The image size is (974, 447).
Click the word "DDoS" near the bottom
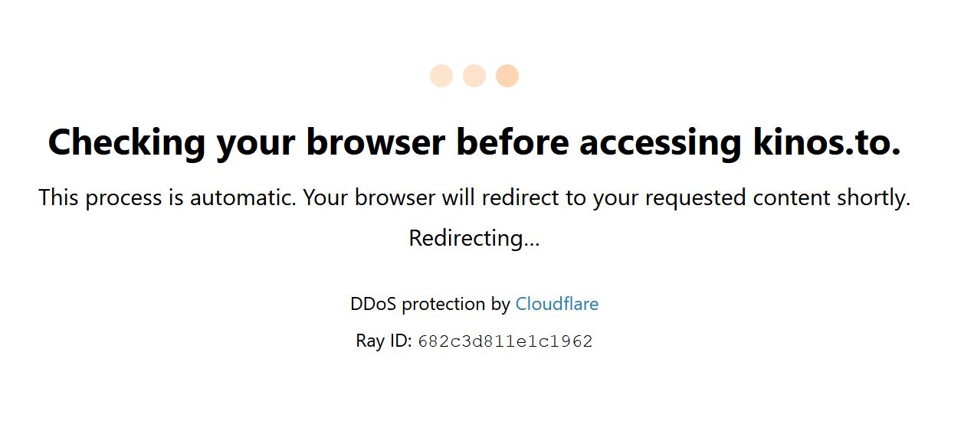coord(373,304)
